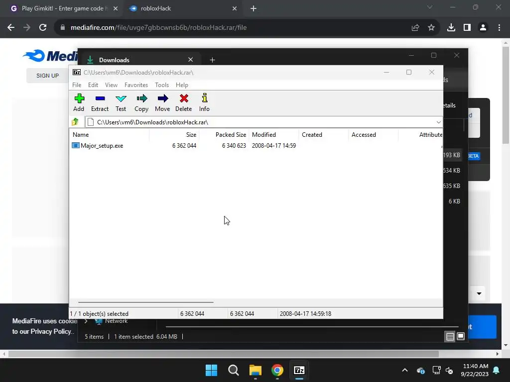Image resolution: width=510 pixels, height=382 pixels.
Task: Open Windows taskbar Search
Action: point(233,370)
